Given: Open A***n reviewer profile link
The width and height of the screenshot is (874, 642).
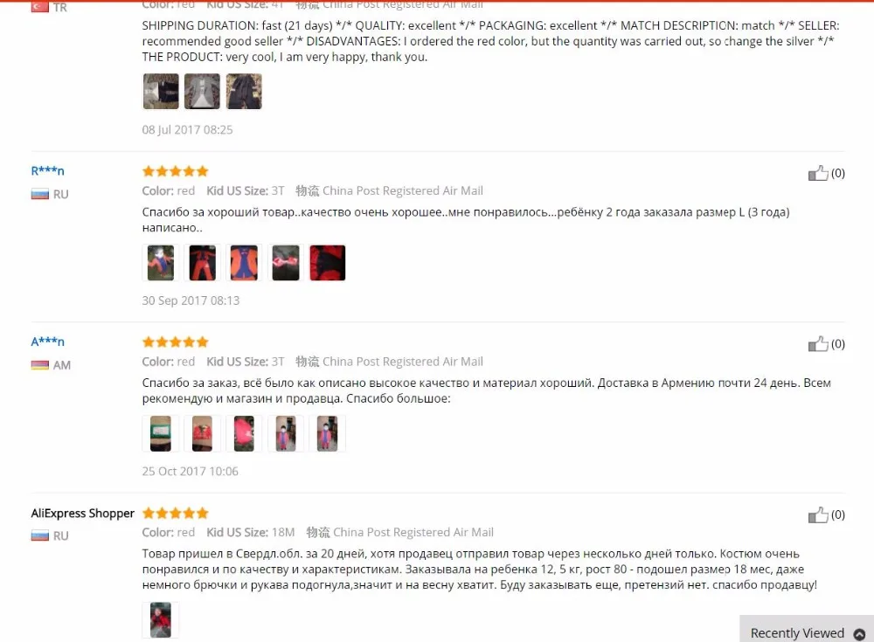Looking at the screenshot, I should click(x=47, y=342).
